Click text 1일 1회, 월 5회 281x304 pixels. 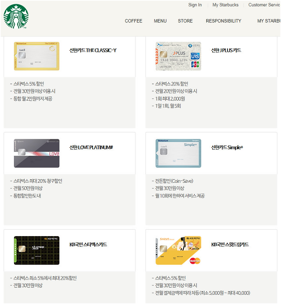pyautogui.click(x=168, y=106)
